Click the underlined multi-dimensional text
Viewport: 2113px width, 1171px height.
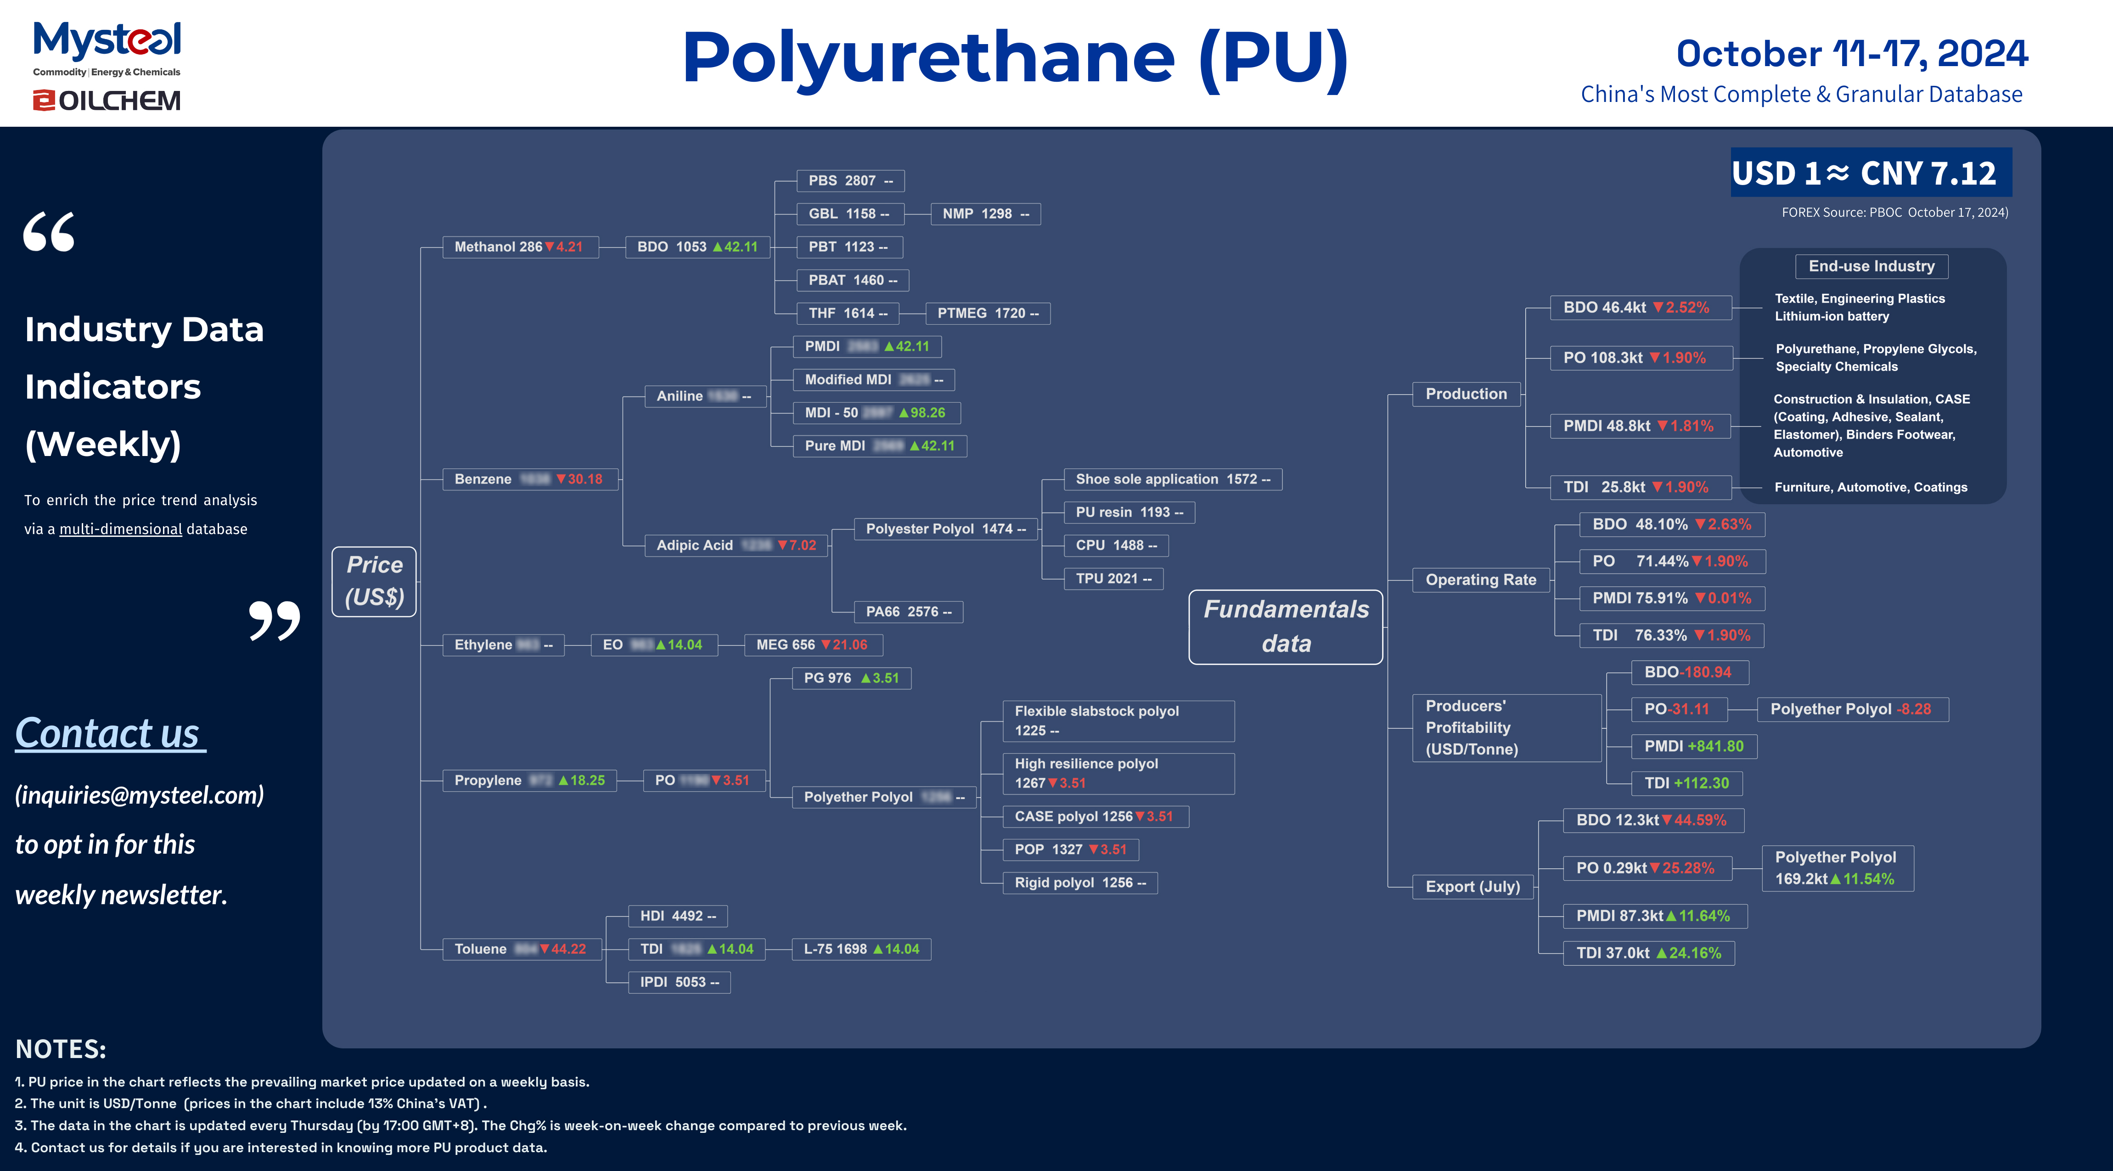121,529
